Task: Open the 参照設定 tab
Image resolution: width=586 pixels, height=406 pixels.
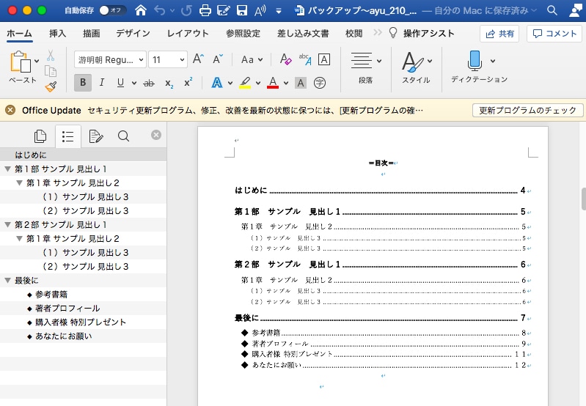Action: (x=243, y=34)
